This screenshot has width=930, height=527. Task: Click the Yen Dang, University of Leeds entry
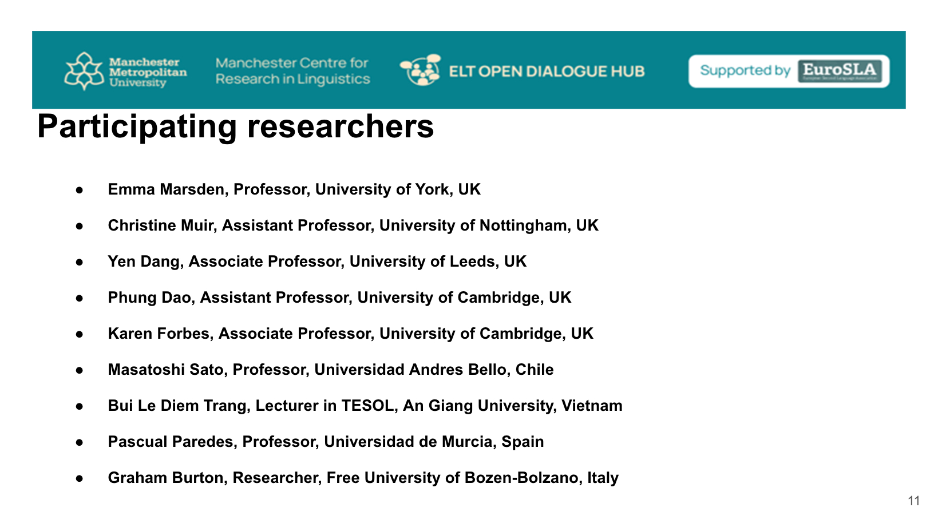pyautogui.click(x=317, y=261)
